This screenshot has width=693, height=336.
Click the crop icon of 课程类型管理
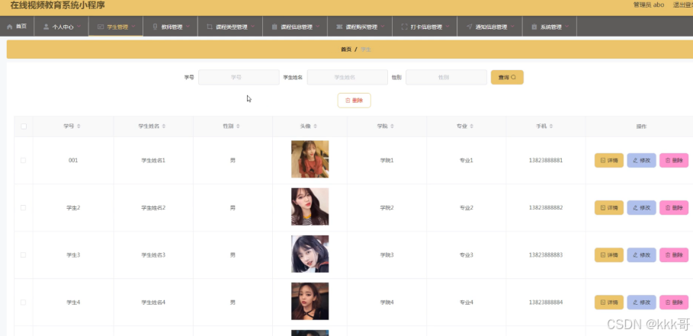[210, 27]
